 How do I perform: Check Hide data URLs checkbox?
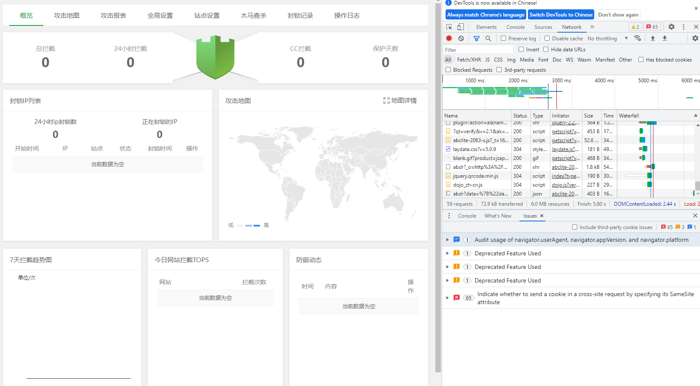coord(546,49)
